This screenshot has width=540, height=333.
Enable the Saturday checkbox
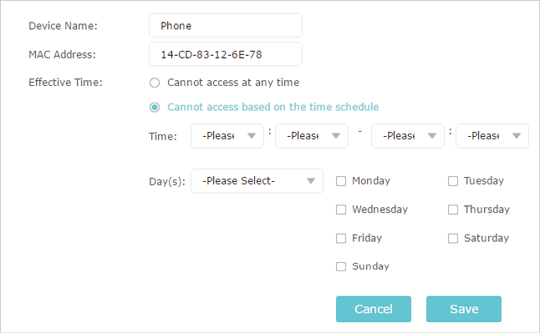click(453, 239)
